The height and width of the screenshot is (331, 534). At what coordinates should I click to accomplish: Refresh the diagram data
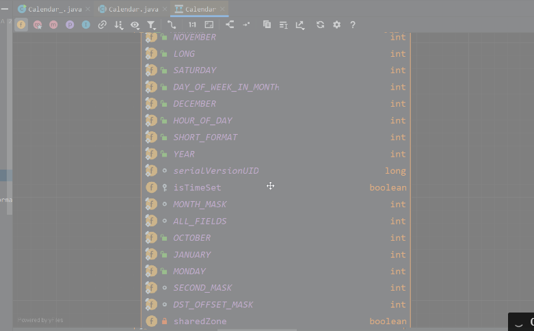(320, 25)
